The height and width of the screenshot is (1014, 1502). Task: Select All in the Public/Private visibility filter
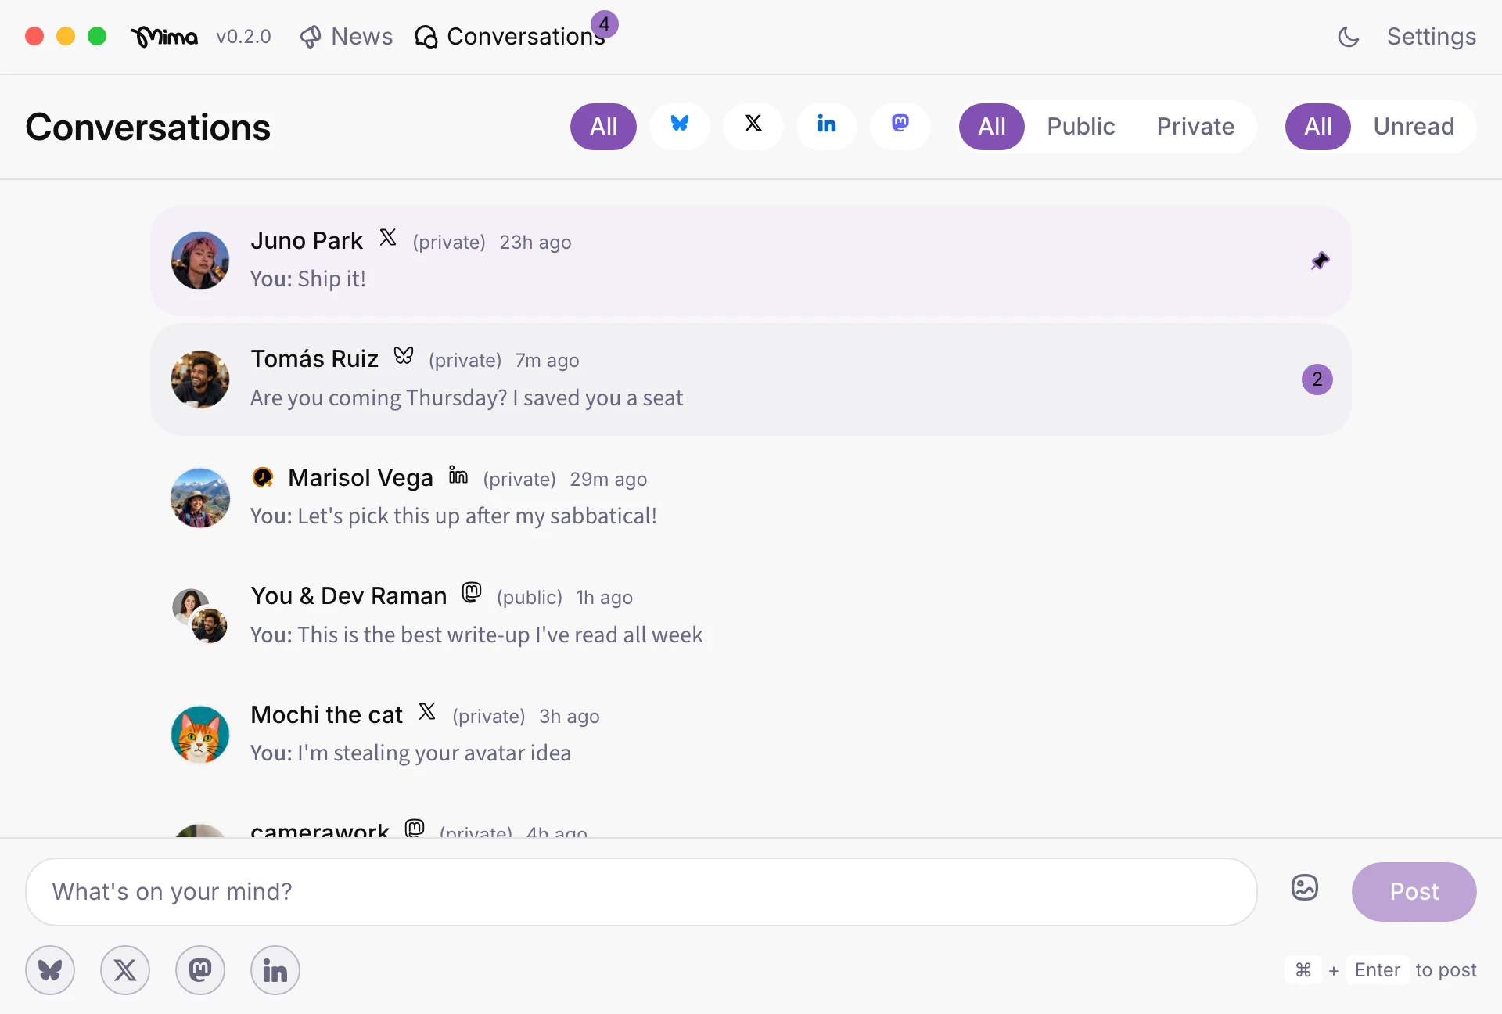(x=992, y=126)
